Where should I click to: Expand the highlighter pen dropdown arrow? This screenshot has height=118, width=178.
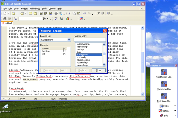[48, 19]
